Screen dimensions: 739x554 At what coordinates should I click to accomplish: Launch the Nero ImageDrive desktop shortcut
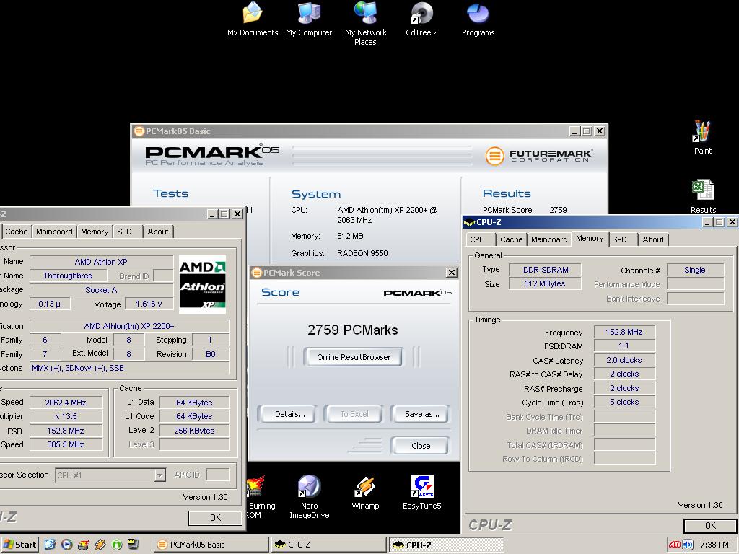309,496
